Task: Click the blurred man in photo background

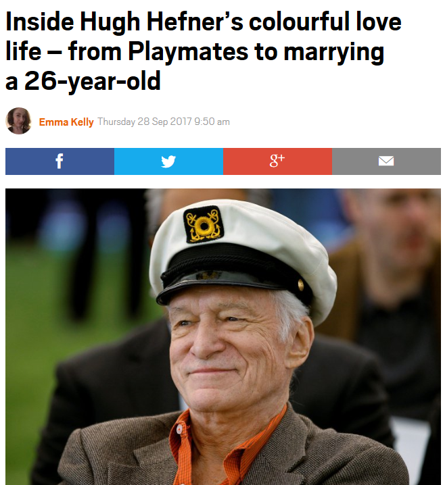Action: pos(390,278)
